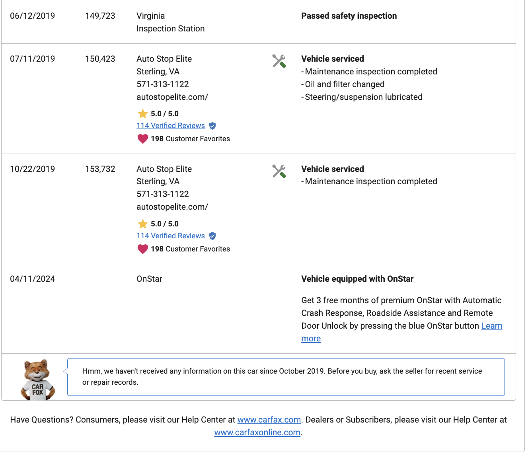Click the gold star rating in 10/22/2019 entry

(x=142, y=224)
